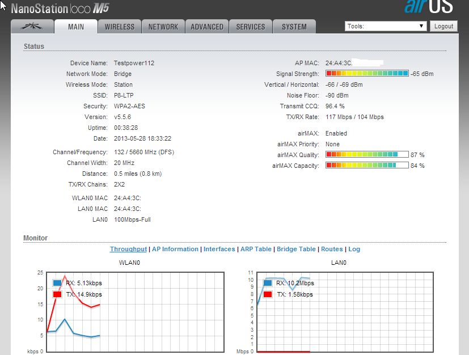Click the Uptime value 00:38:28
This screenshot has width=469, height=355.
pyautogui.click(x=126, y=128)
